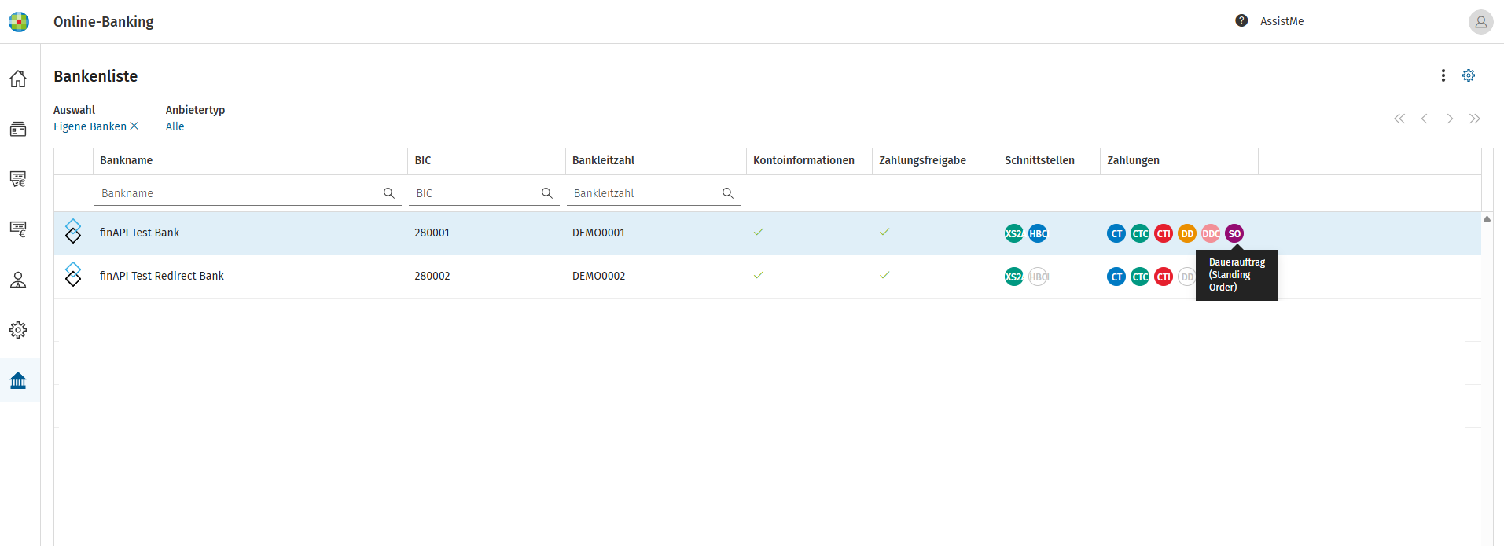Image resolution: width=1504 pixels, height=546 pixels.
Task: Click CTC badge for finAPI Test Redirect Bank
Action: pos(1140,277)
